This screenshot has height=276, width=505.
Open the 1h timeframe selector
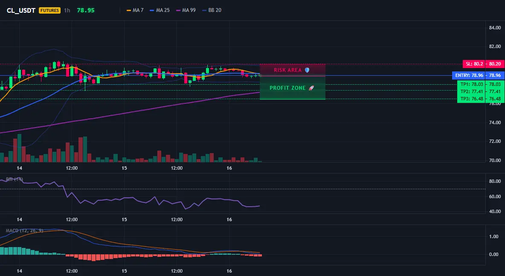click(x=67, y=10)
